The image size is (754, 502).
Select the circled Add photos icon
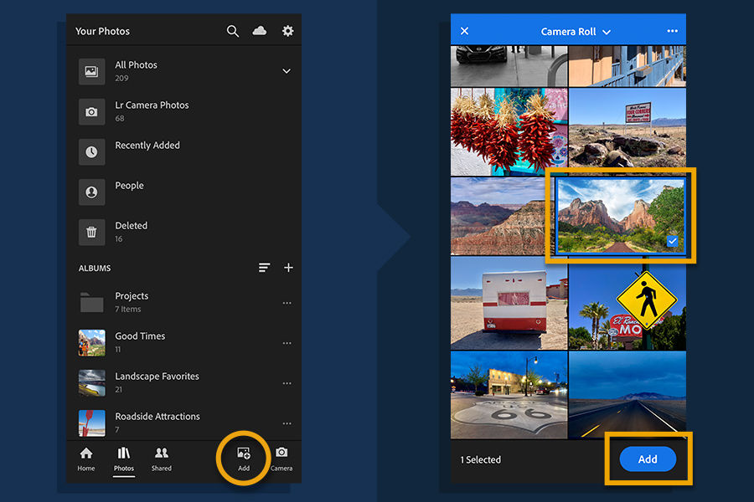(243, 458)
